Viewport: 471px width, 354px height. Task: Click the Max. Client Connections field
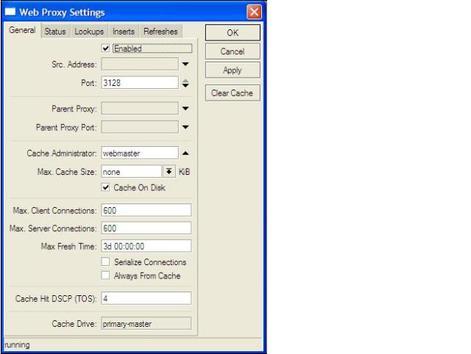146,210
